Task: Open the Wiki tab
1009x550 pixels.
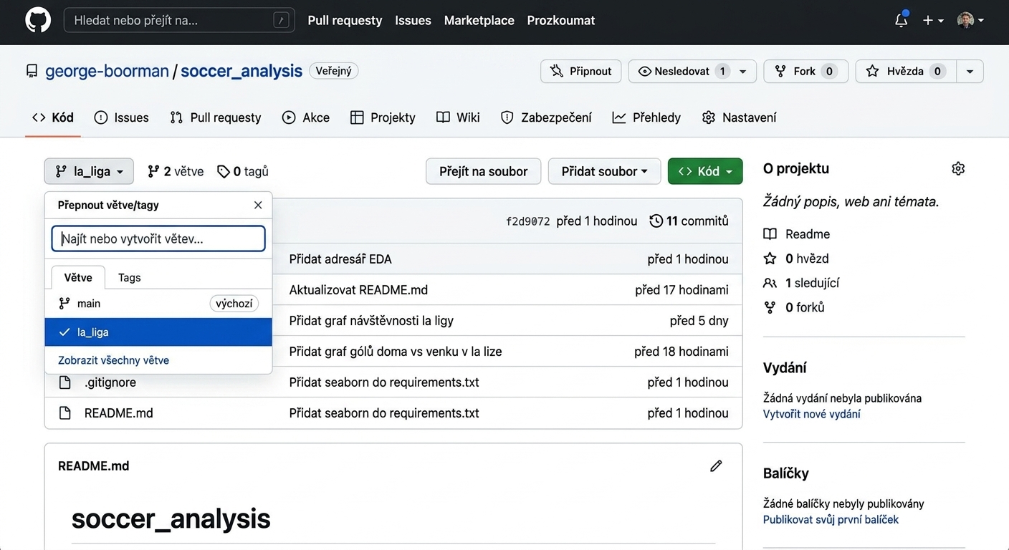Action: pos(459,117)
